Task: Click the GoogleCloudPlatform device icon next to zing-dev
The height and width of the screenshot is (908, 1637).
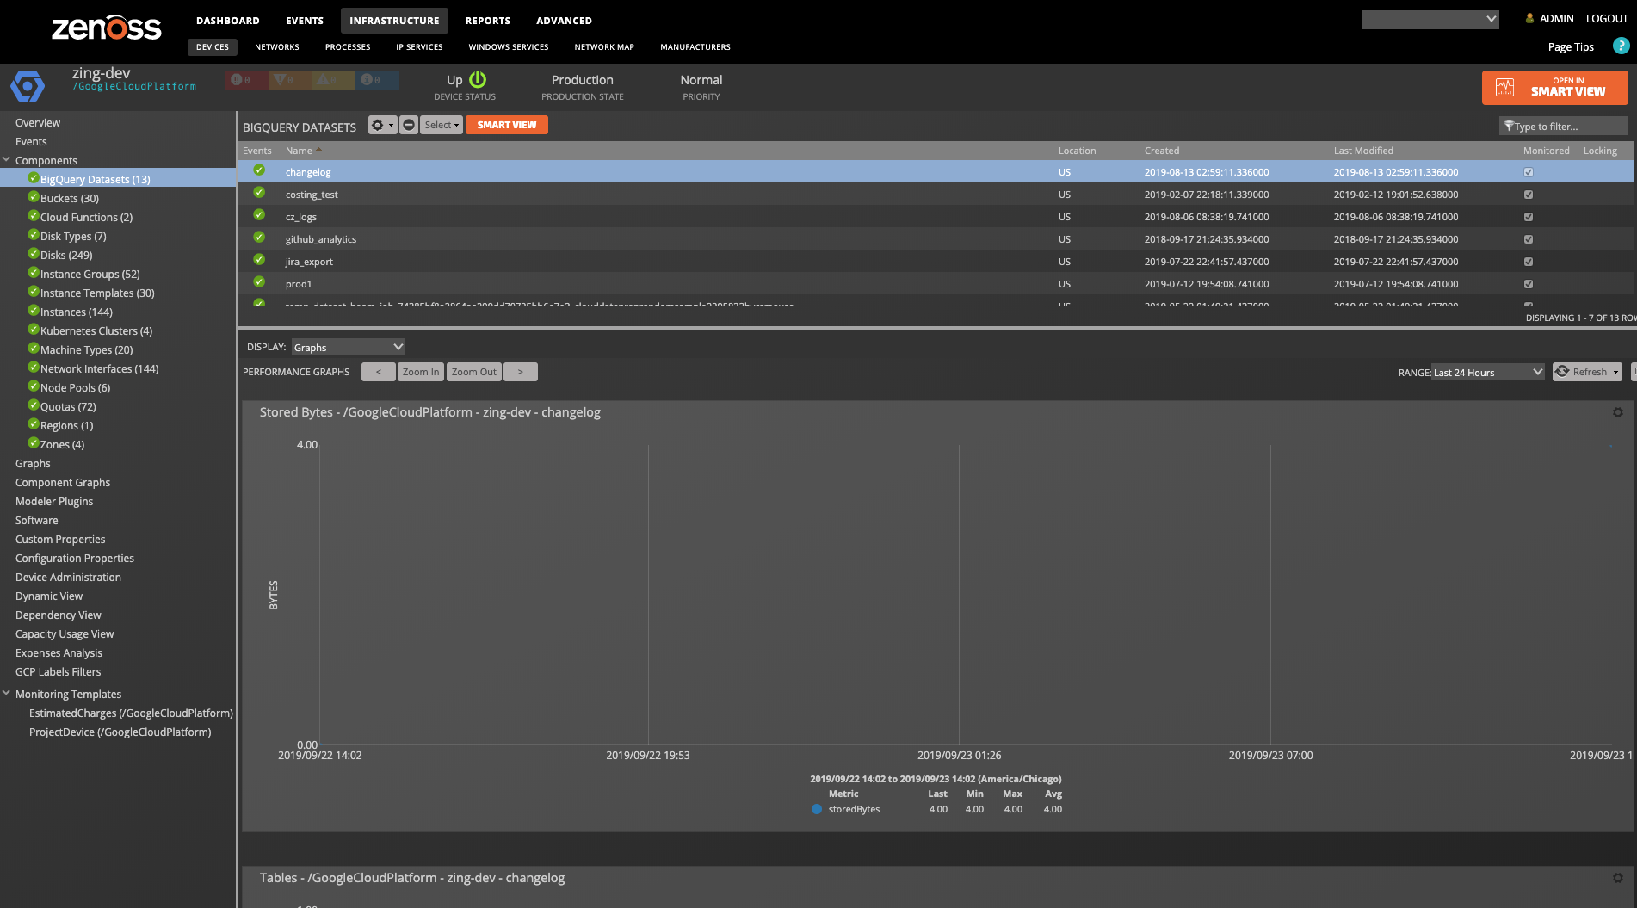Action: tap(28, 86)
